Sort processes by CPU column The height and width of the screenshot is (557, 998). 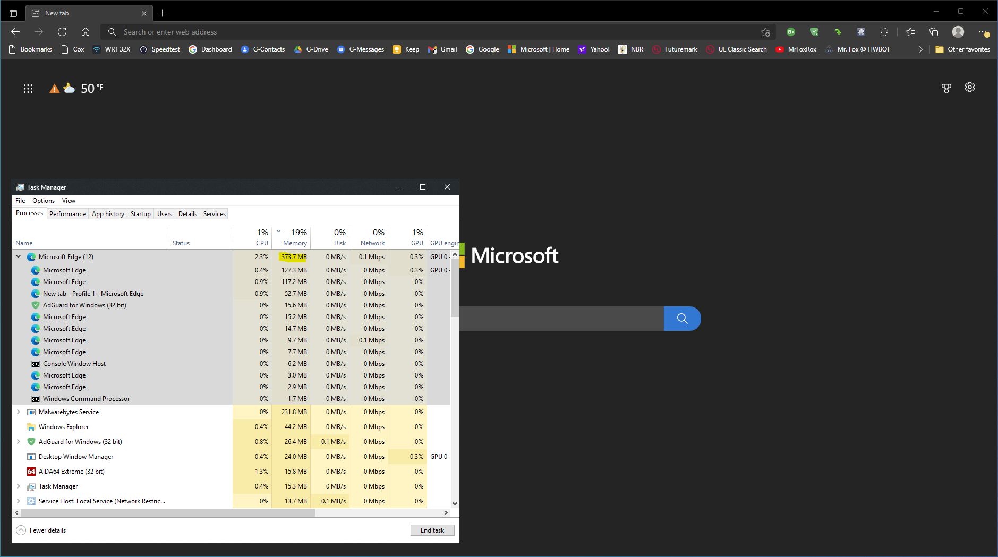252,237
